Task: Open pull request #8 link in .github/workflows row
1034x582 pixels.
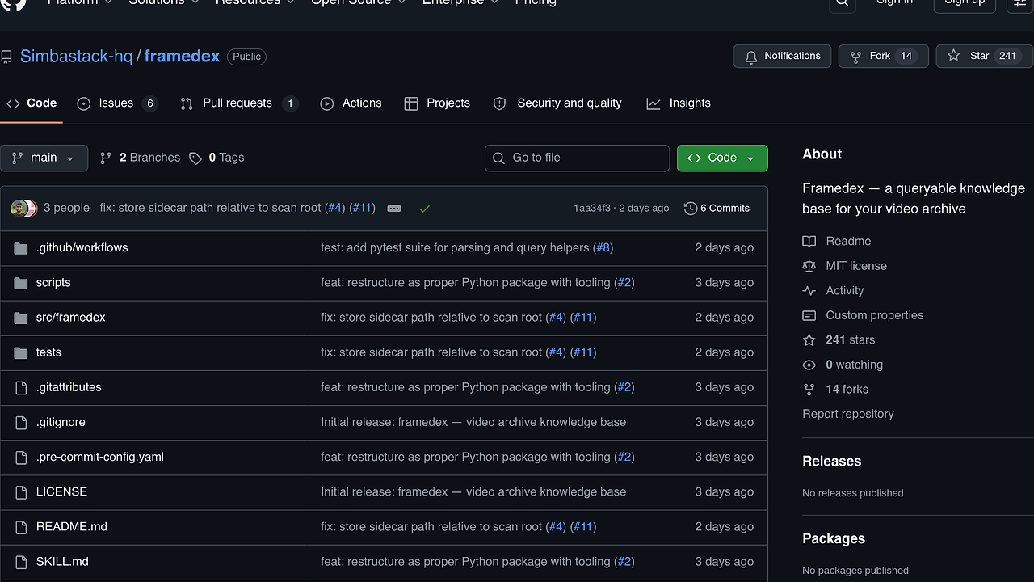Action: click(603, 248)
